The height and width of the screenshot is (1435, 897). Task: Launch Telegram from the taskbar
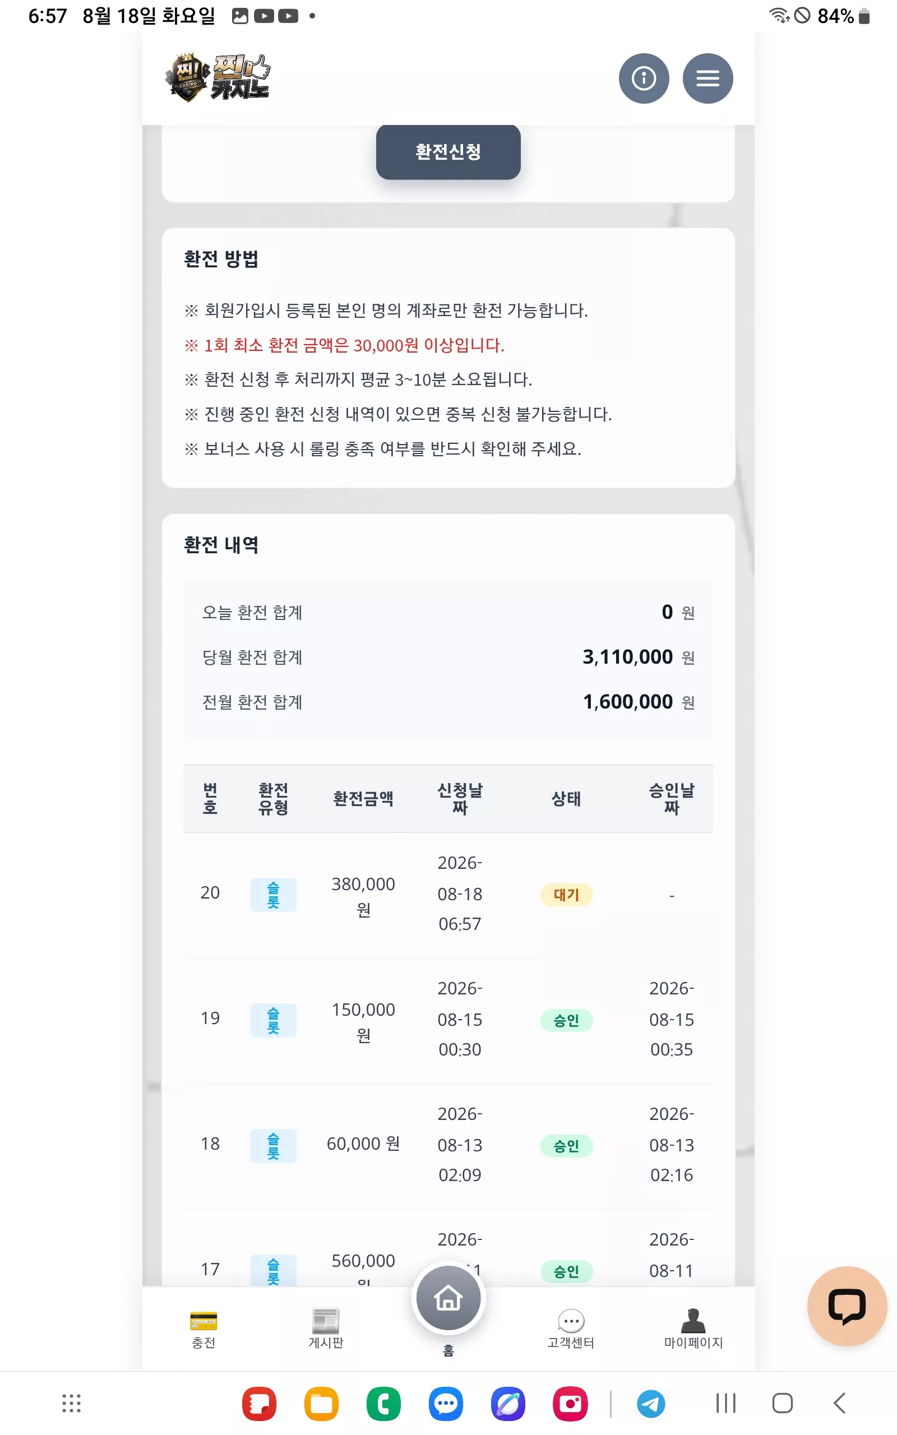(651, 1404)
